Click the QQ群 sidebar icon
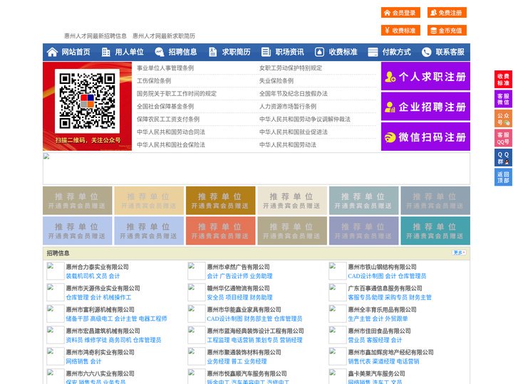Image resolution: width=513 pixels, height=384 pixels. (503, 157)
